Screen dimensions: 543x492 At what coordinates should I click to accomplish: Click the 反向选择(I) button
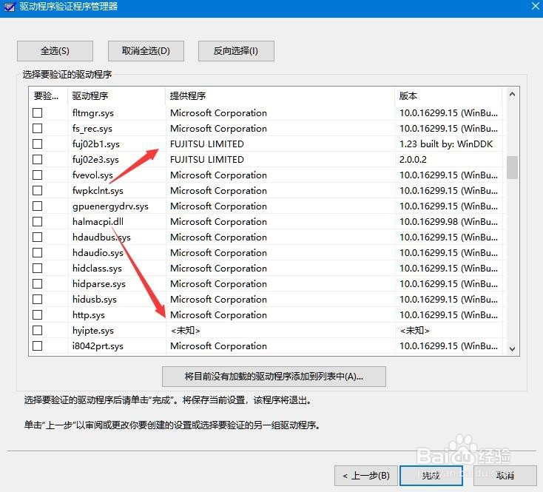click(236, 51)
